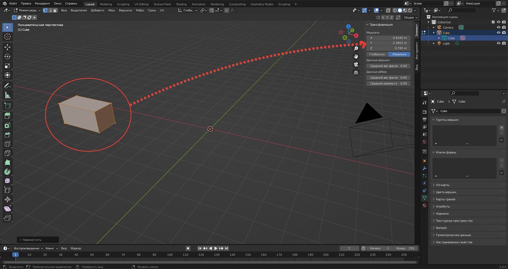This screenshot has width=508, height=269.
Task: Switch to the Sculpting workspace tab
Action: click(123, 4)
